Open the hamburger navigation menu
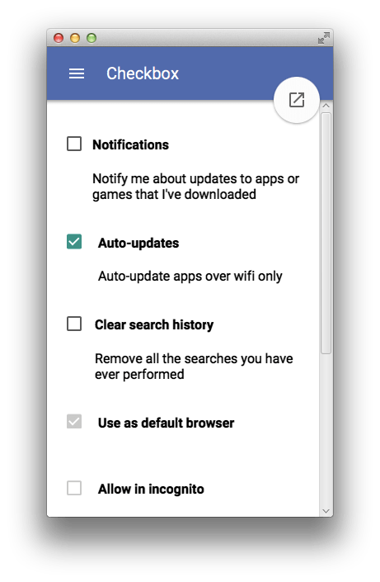 pyautogui.click(x=77, y=73)
